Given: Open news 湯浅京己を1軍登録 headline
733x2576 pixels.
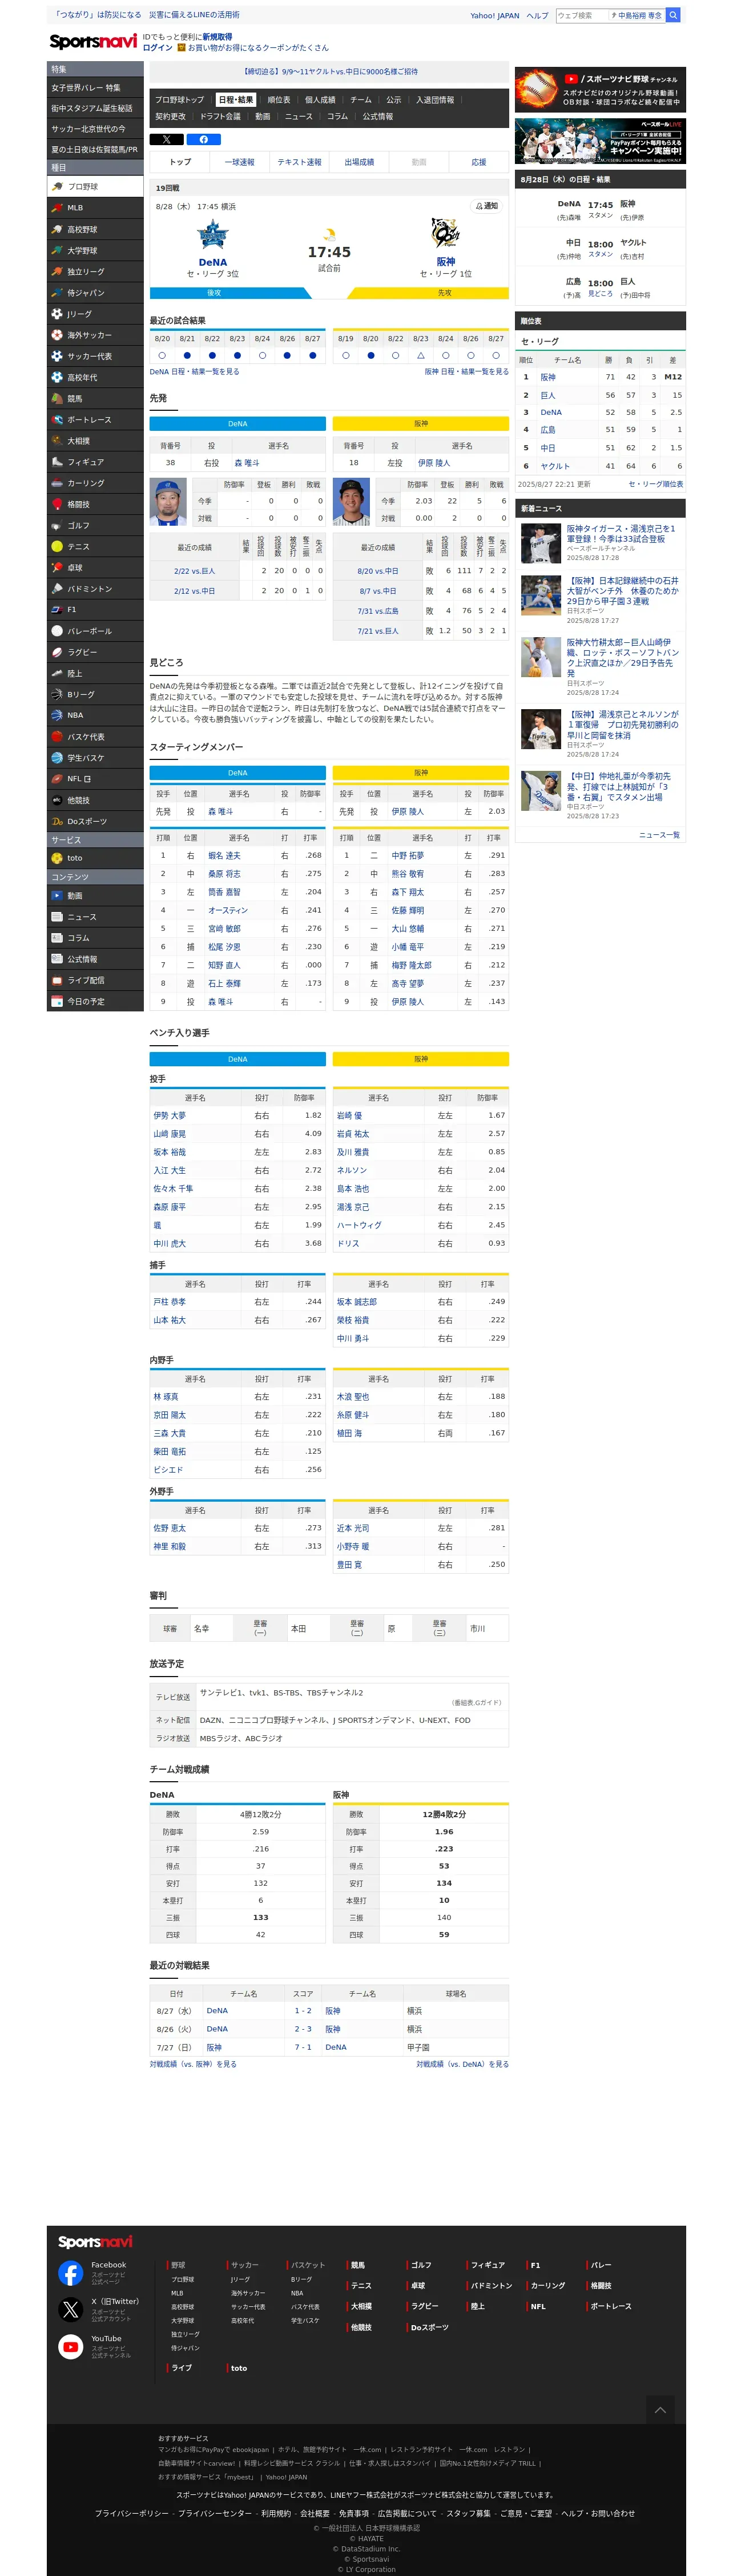Looking at the screenshot, I should click(621, 535).
